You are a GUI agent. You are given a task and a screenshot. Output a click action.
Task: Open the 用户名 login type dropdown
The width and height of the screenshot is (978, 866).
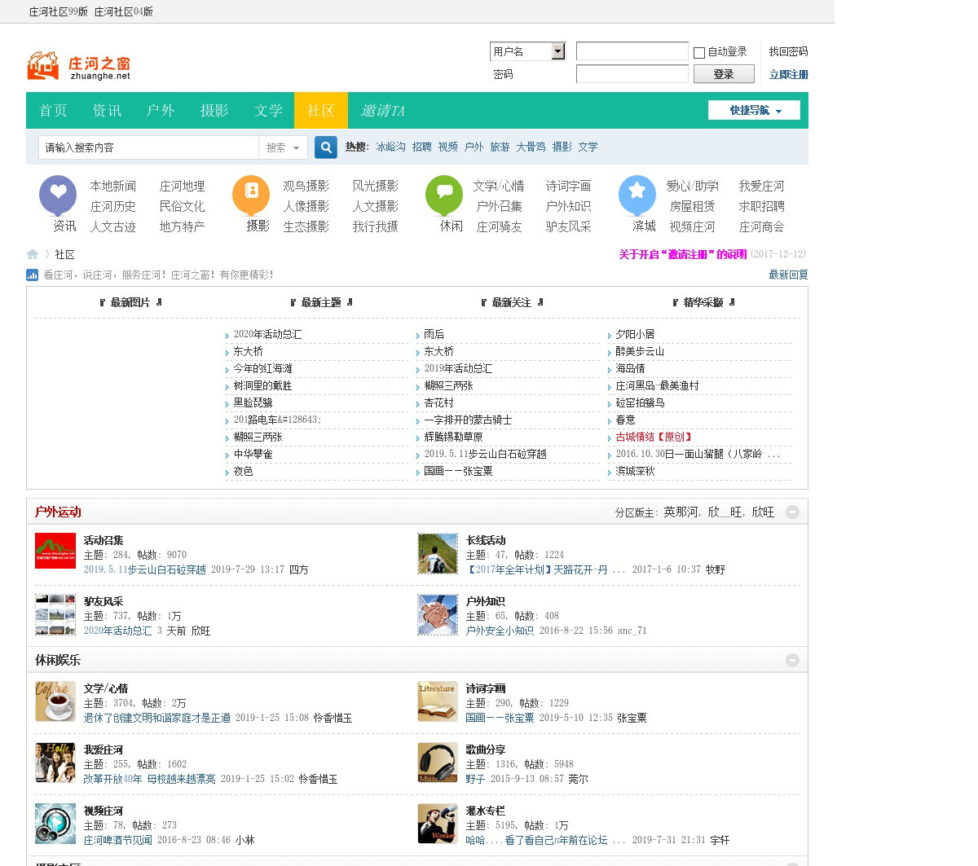557,51
